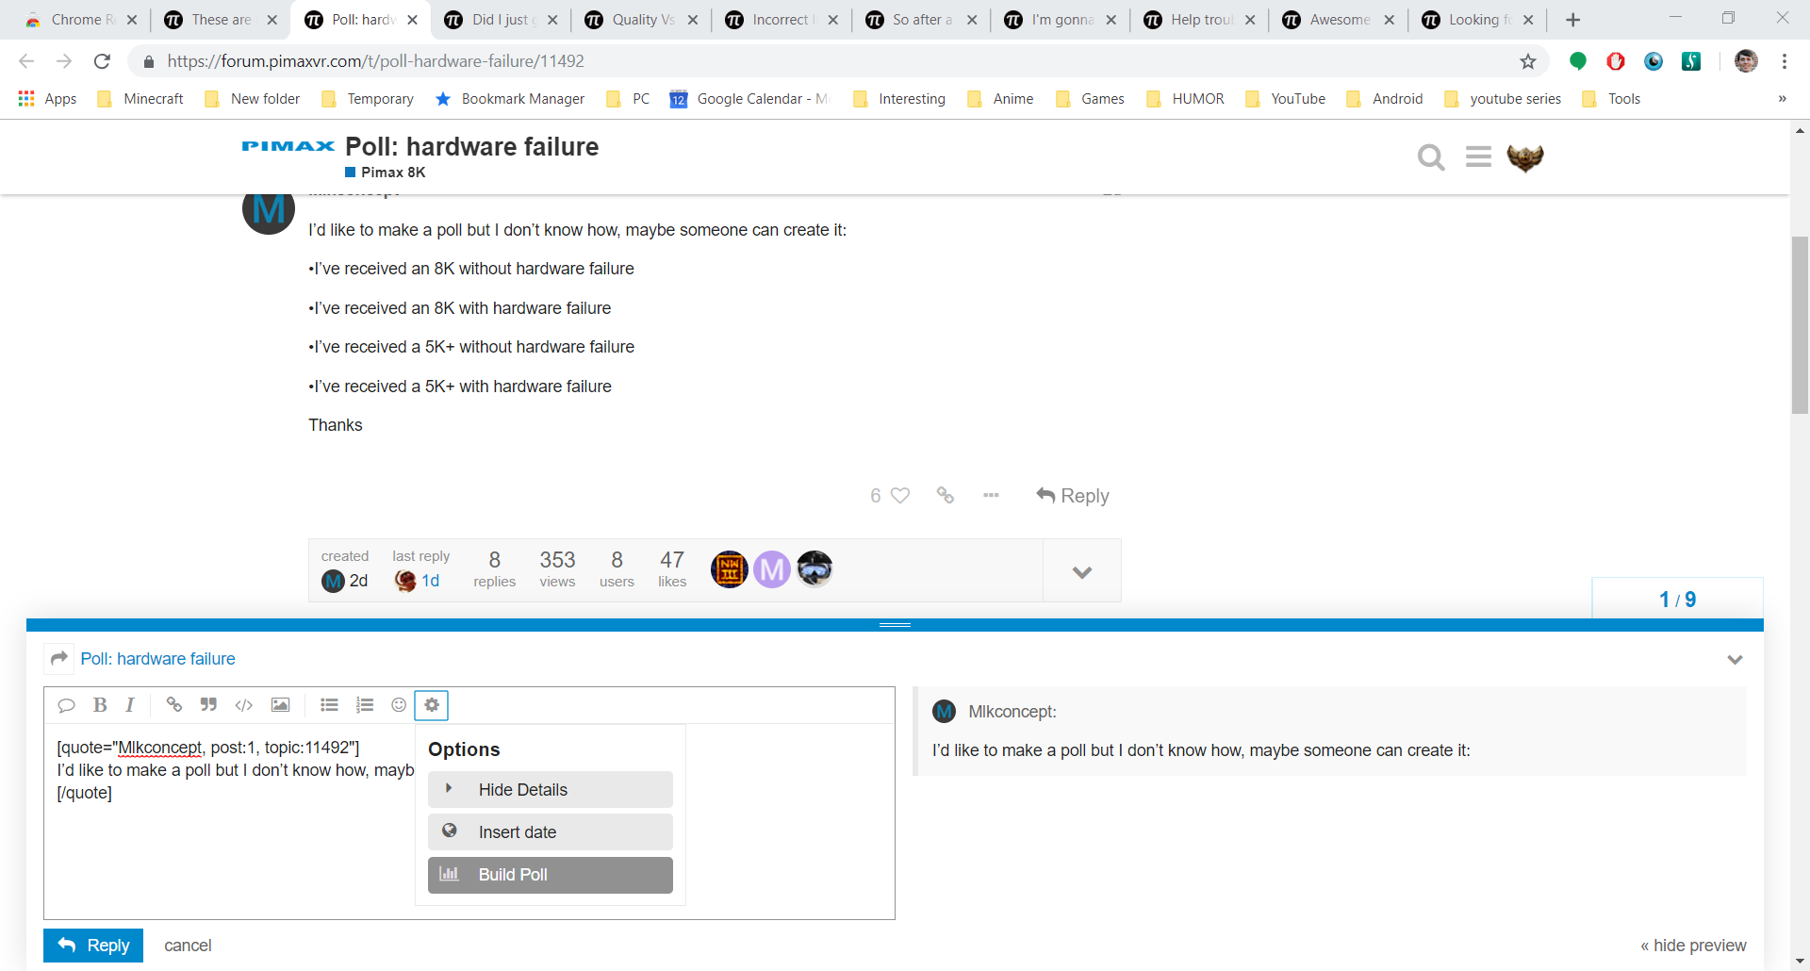Hide the composer preview pane
Image resolution: width=1810 pixels, height=971 pixels.
[1693, 946]
